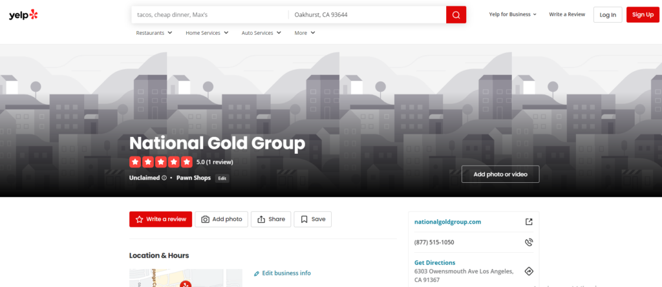Click Add photo or video button
This screenshot has height=287, width=662.
[x=500, y=175]
